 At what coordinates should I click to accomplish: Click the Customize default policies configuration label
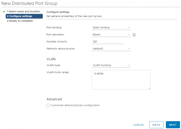(x=75, y=105)
